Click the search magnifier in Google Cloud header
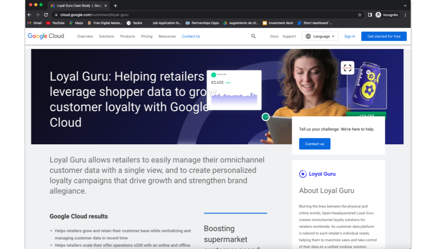 (253, 36)
